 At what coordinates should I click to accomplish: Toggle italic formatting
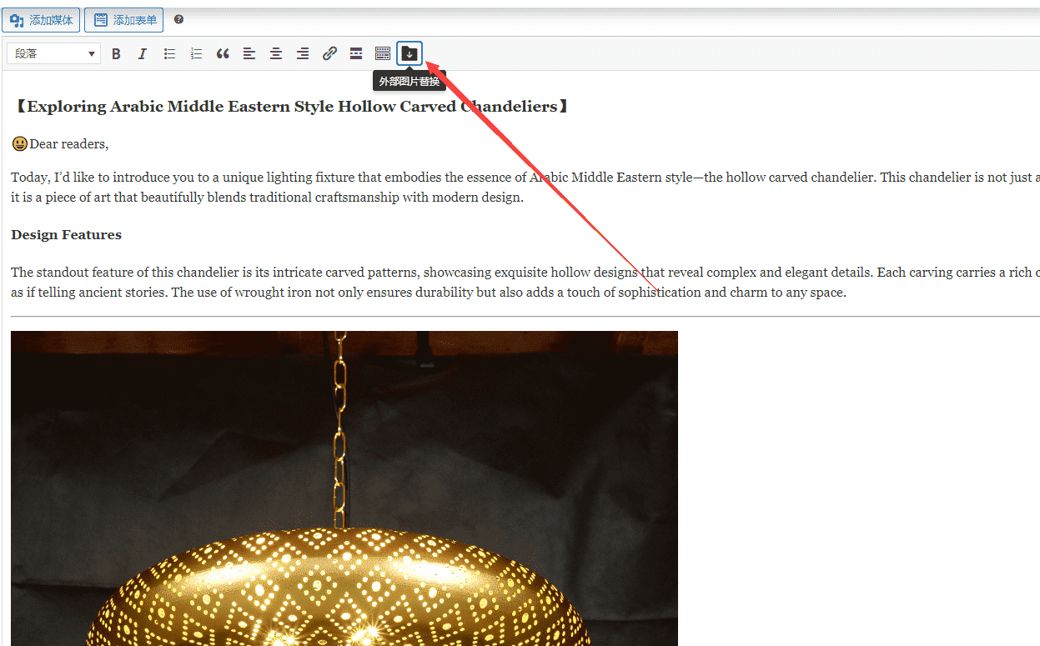(x=143, y=53)
